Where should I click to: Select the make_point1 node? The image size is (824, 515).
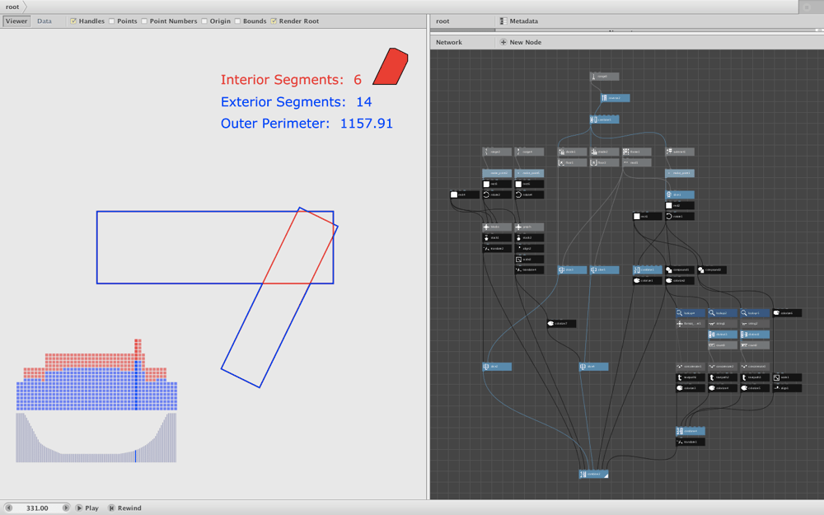point(680,173)
